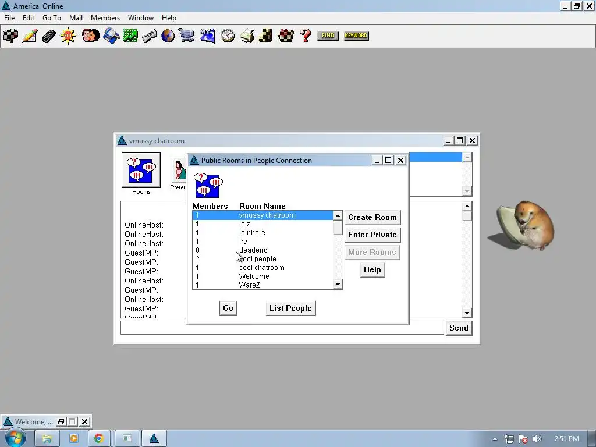Open the Mail menu

click(x=76, y=18)
